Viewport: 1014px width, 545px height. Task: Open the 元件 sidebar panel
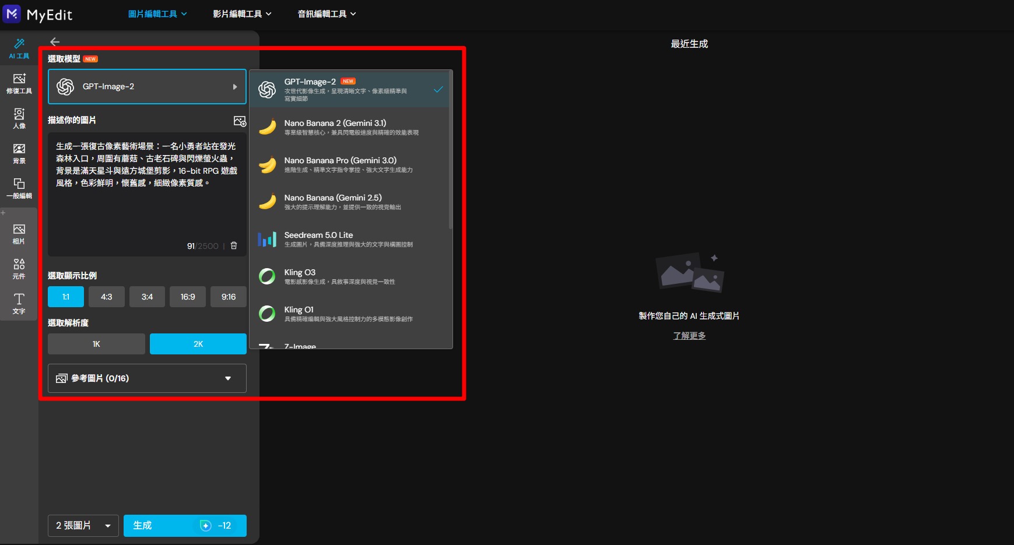tap(19, 269)
